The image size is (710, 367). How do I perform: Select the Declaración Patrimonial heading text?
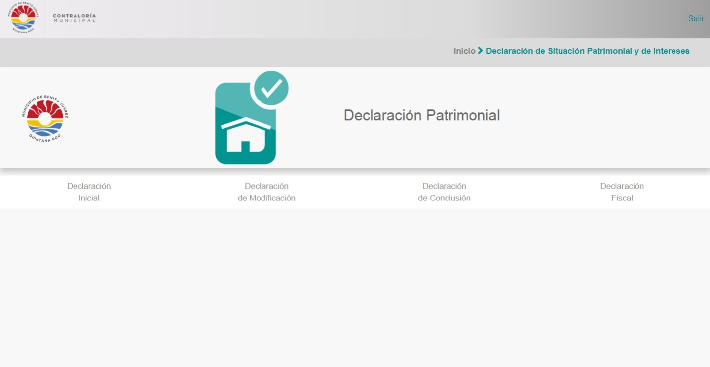tap(421, 115)
